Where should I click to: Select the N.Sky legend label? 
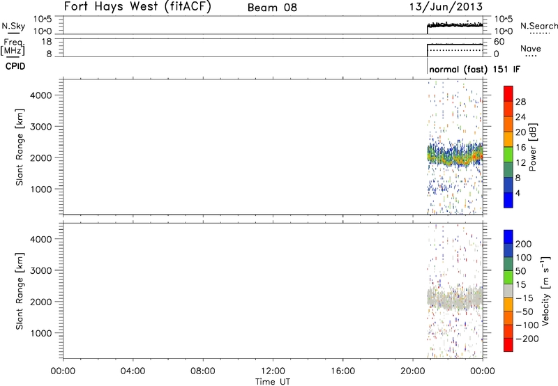pos(13,26)
